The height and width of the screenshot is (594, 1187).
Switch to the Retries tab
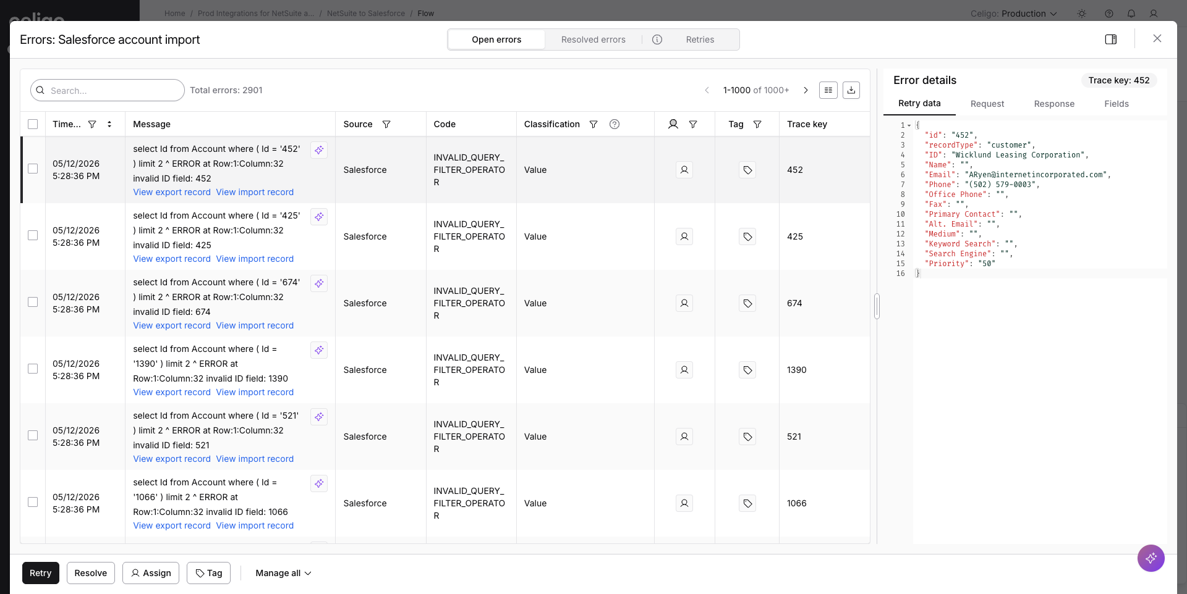point(700,40)
